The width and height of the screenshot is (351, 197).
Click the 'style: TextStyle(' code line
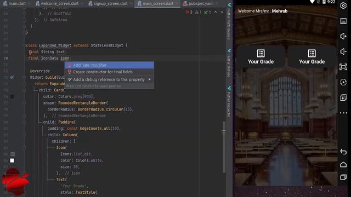pyautogui.click(x=79, y=192)
